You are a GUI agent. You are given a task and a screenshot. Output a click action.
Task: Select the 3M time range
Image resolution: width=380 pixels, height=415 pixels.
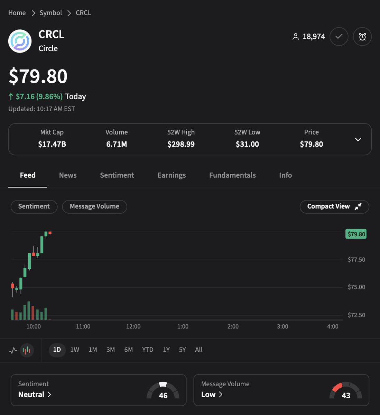tap(111, 350)
